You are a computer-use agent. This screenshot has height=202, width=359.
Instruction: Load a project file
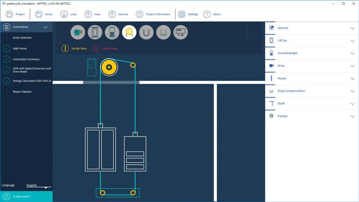(68, 14)
